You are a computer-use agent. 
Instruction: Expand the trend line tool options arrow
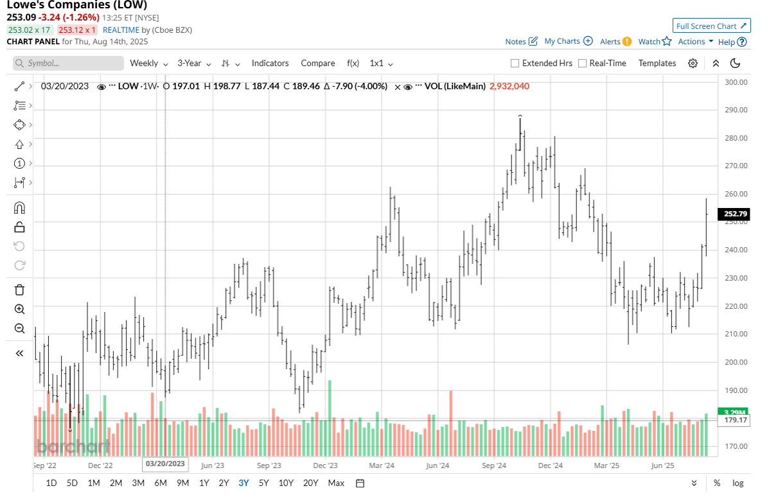(30, 86)
